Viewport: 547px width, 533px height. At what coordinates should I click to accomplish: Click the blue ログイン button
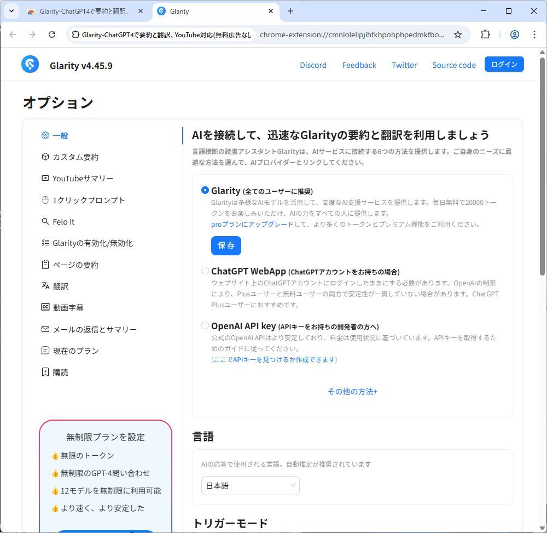click(504, 64)
